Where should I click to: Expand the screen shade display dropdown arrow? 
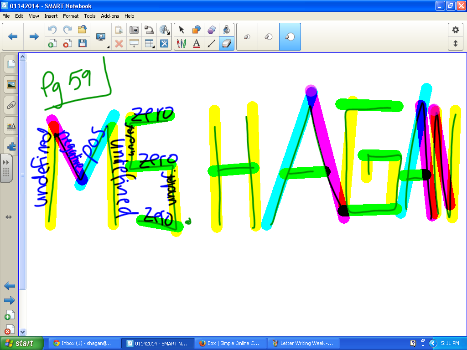pyautogui.click(x=109, y=47)
